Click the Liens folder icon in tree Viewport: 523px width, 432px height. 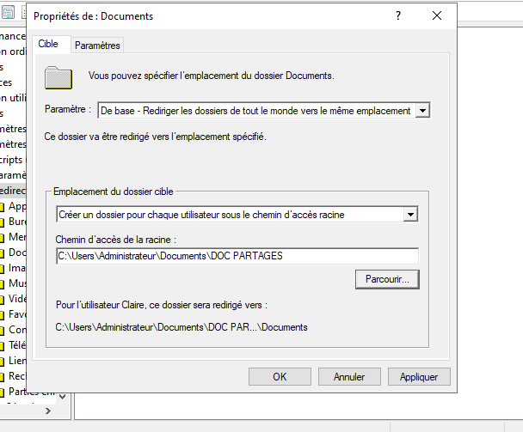(3, 361)
